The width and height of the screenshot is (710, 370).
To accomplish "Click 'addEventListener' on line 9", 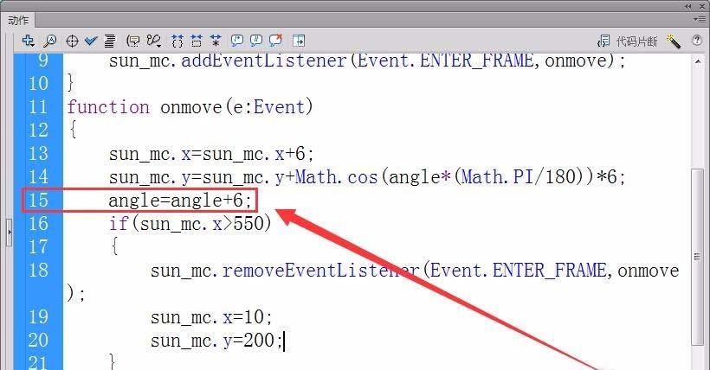I will pyautogui.click(x=264, y=61).
